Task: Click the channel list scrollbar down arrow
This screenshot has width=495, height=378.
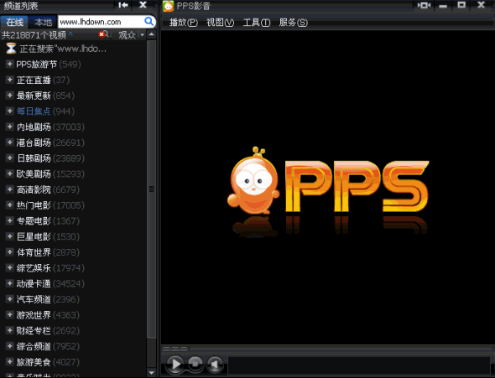Action: pos(152,373)
